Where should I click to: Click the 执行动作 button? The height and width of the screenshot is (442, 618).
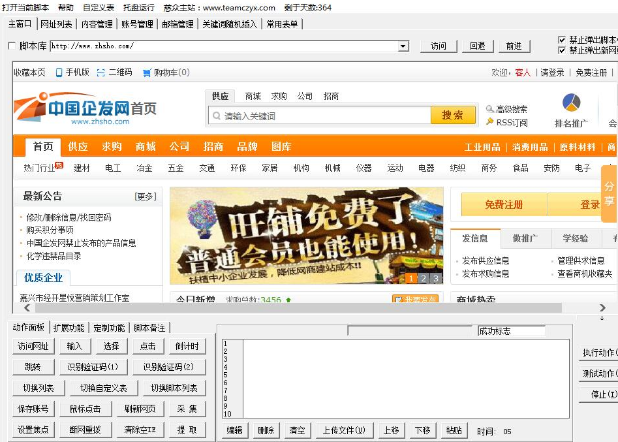coord(598,353)
